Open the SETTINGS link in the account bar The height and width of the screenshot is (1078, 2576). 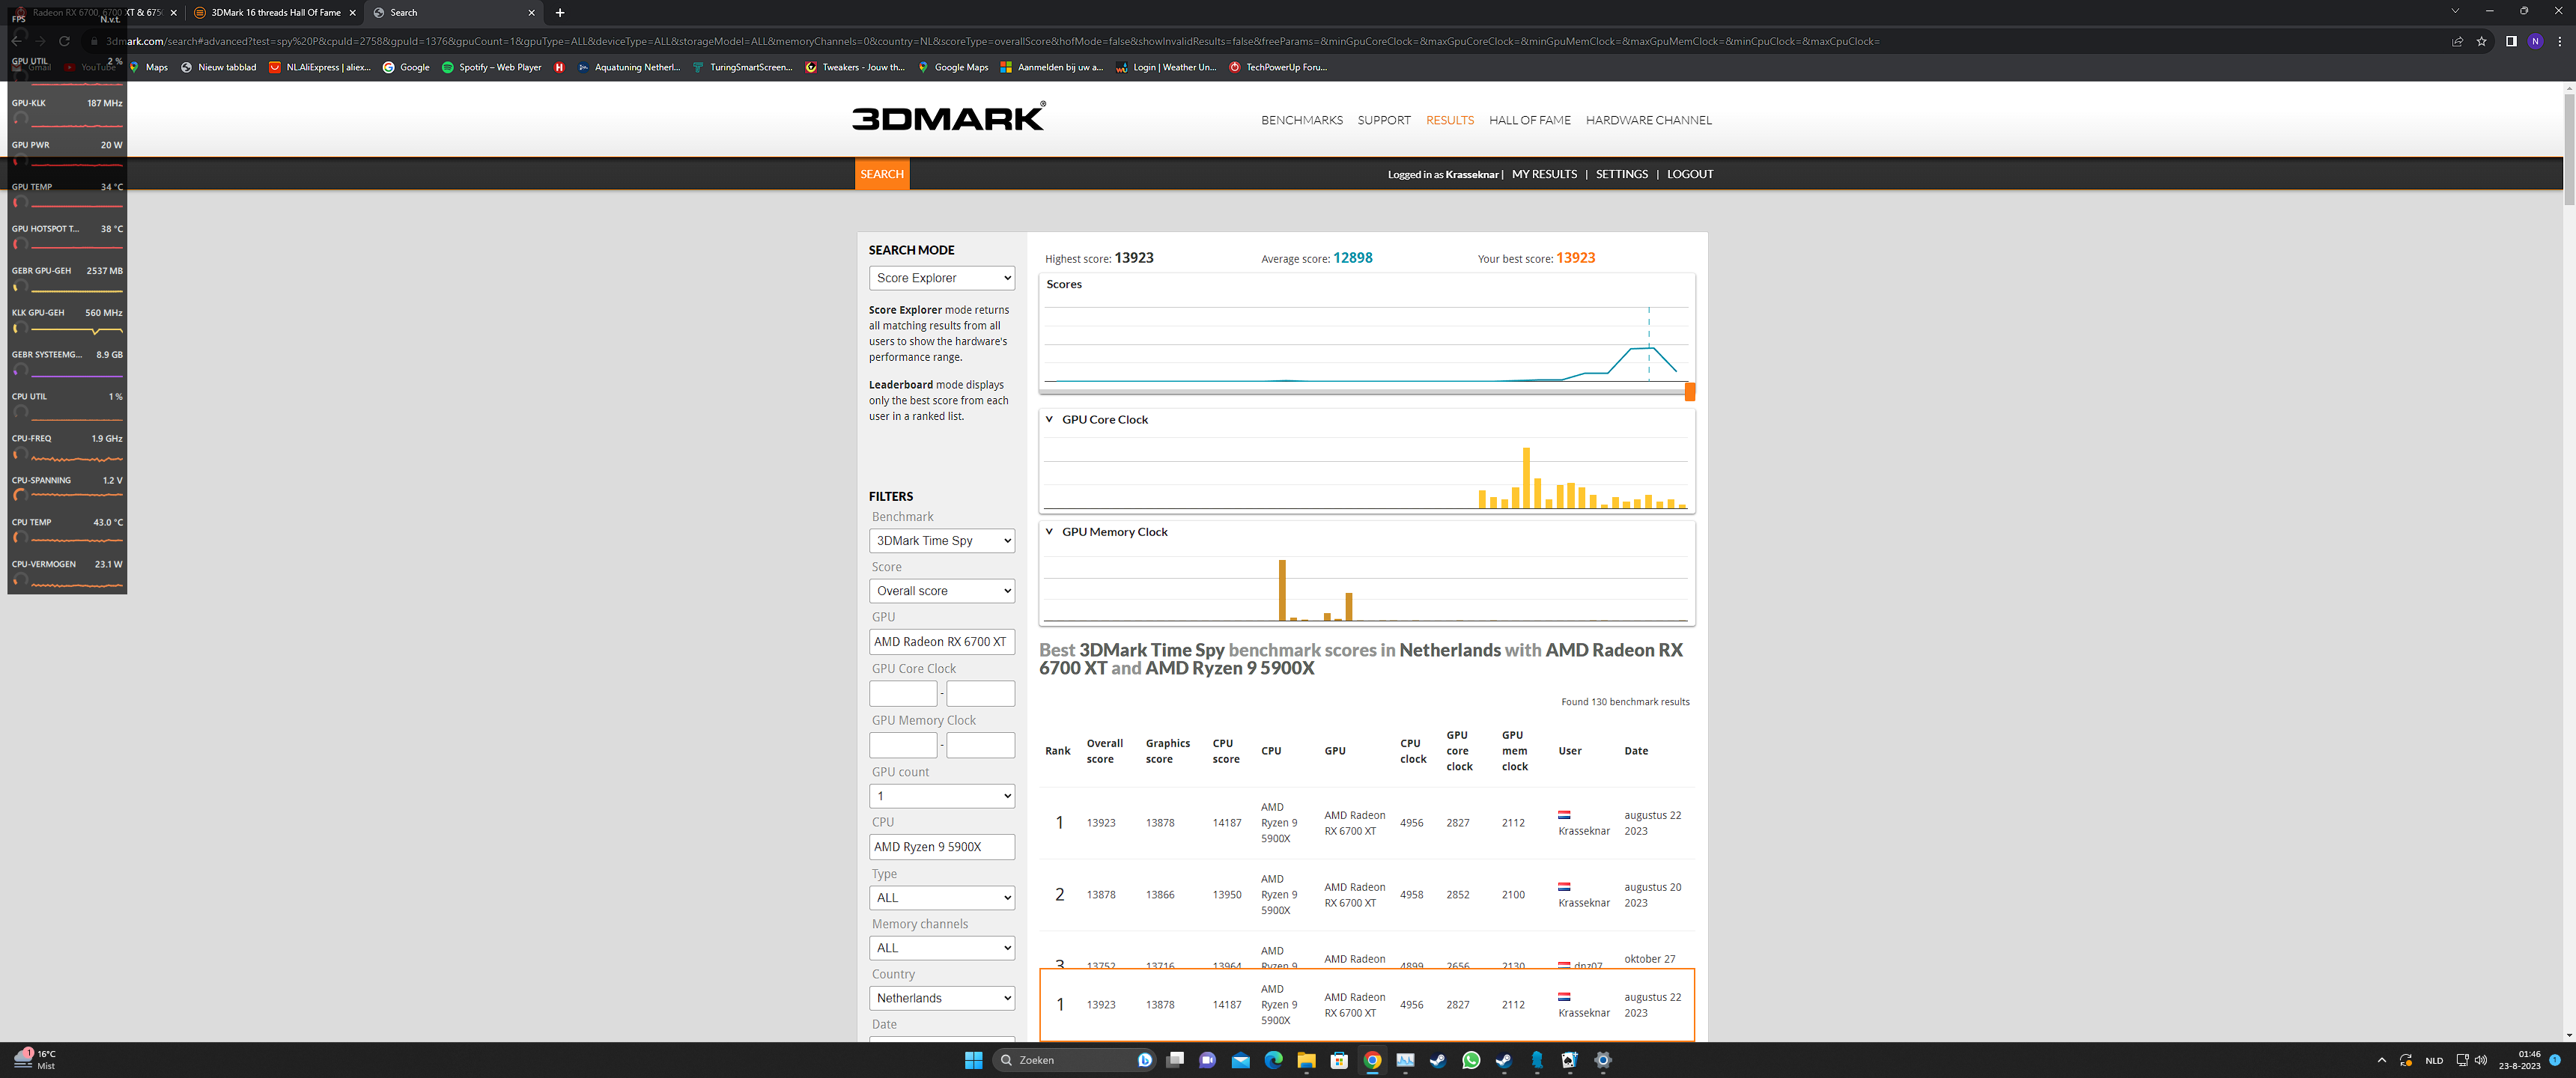[1621, 174]
